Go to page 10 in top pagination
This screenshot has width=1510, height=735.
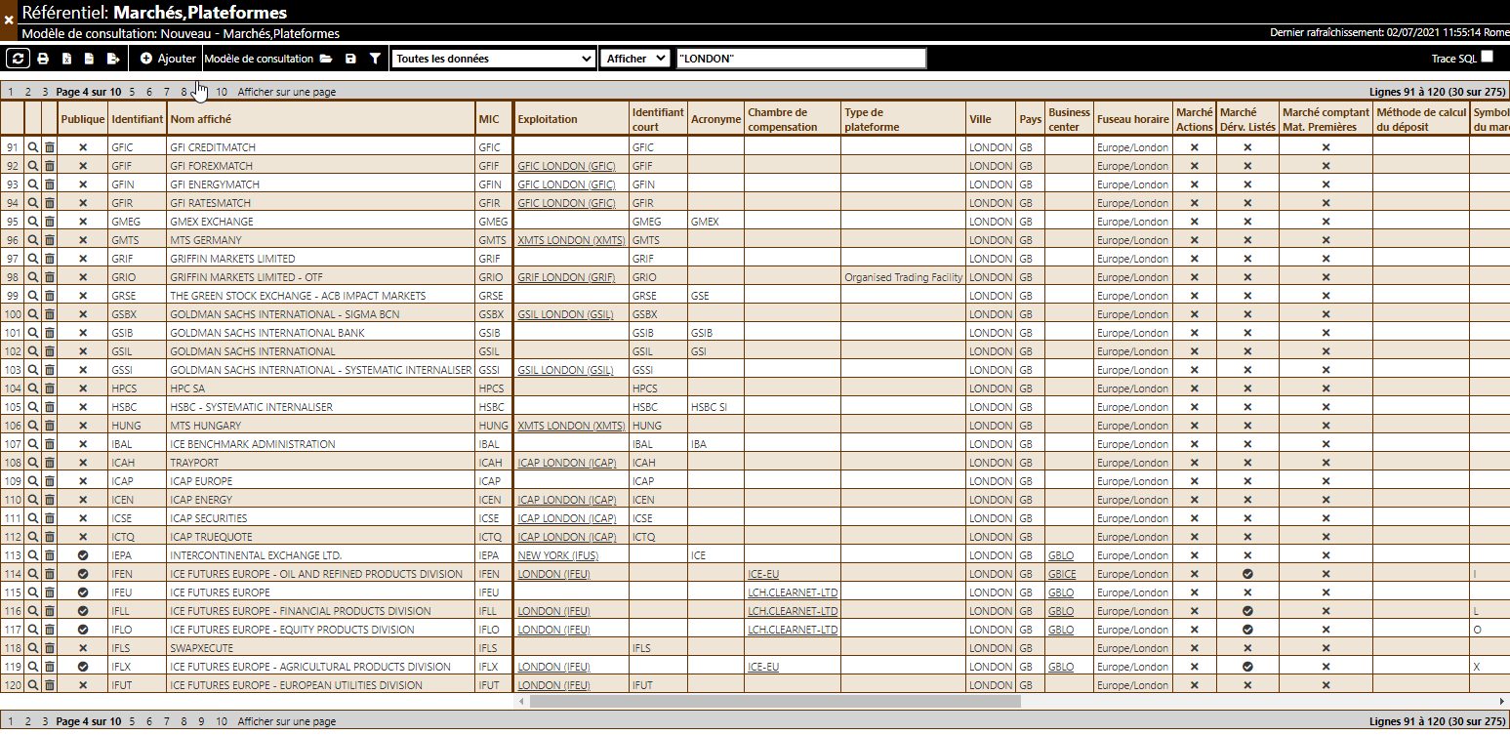pos(222,92)
